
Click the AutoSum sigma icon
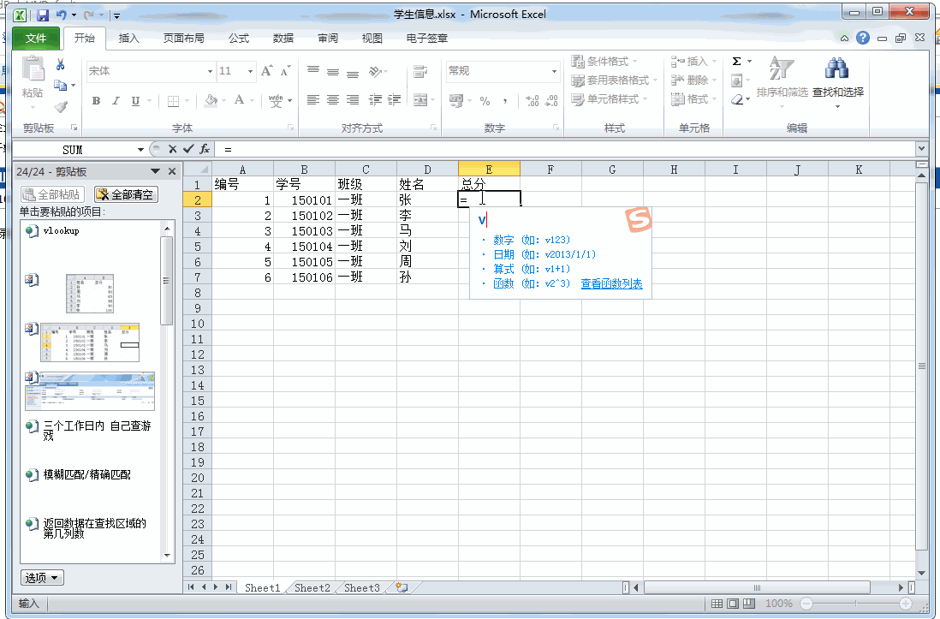tap(737, 61)
